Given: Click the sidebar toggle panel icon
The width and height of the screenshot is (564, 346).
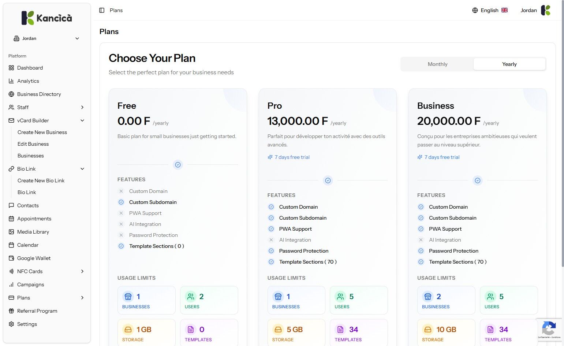Looking at the screenshot, I should point(102,10).
